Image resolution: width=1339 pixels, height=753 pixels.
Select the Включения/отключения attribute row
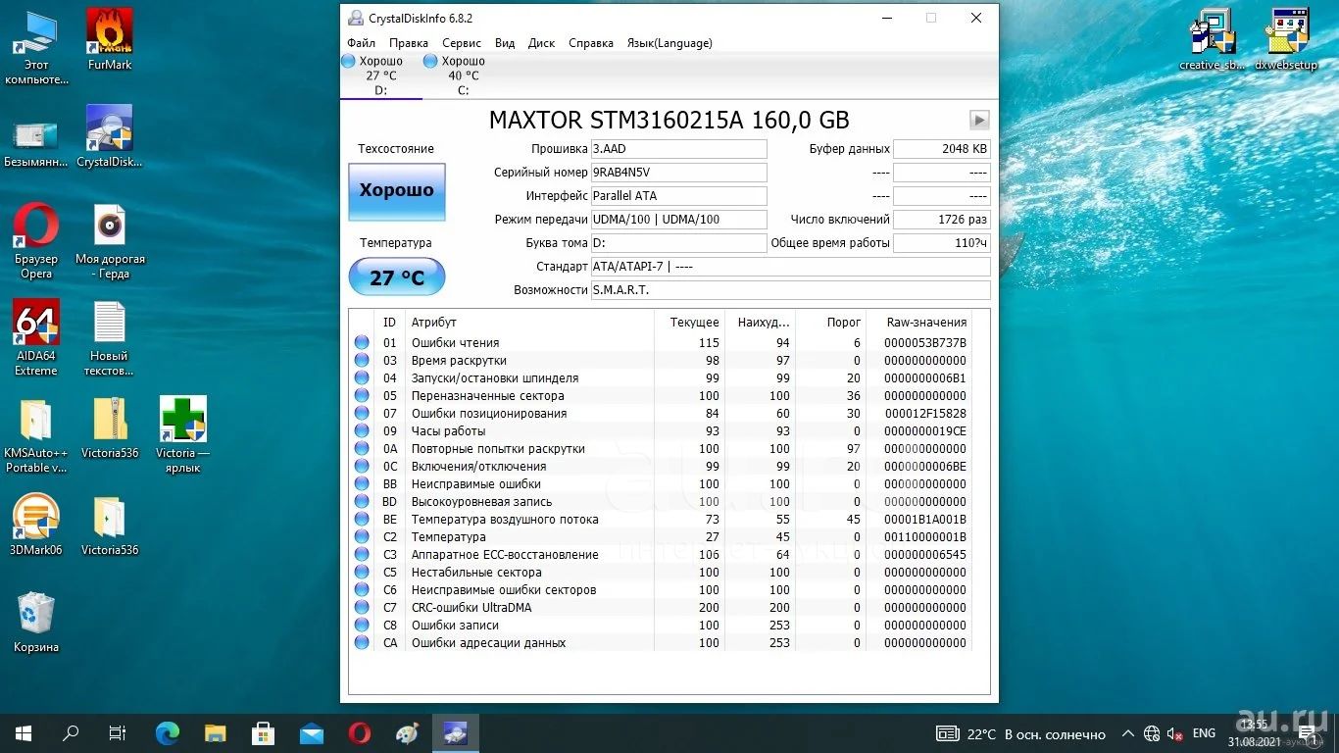pyautogui.click(x=662, y=467)
